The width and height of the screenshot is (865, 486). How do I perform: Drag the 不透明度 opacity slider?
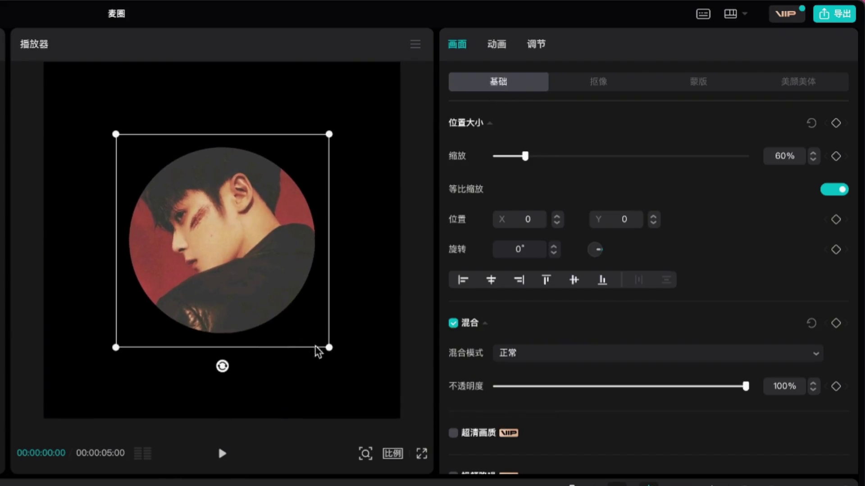pyautogui.click(x=745, y=386)
